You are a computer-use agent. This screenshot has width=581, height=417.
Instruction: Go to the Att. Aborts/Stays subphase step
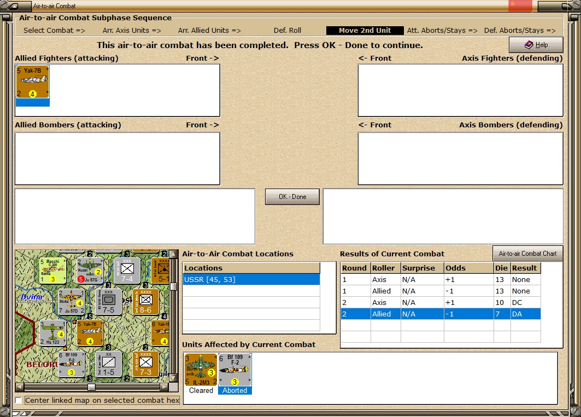coord(442,31)
